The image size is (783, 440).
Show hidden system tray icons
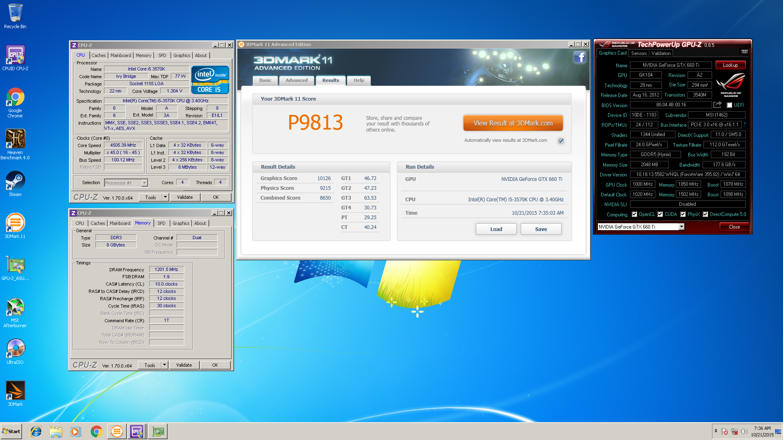coord(716,431)
